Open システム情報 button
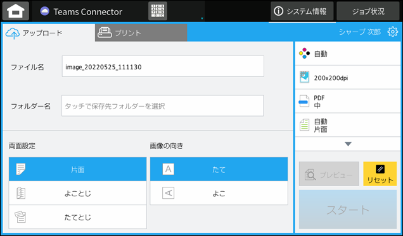 (x=302, y=11)
